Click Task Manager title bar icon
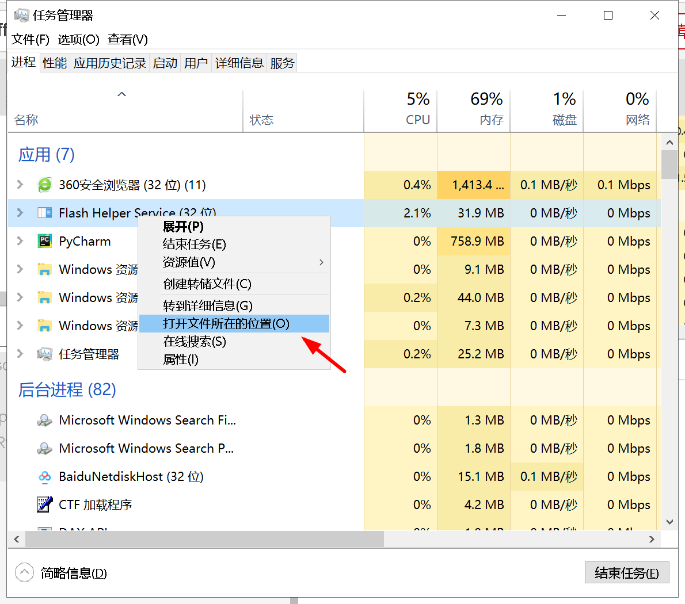The image size is (685, 604). pos(21,16)
